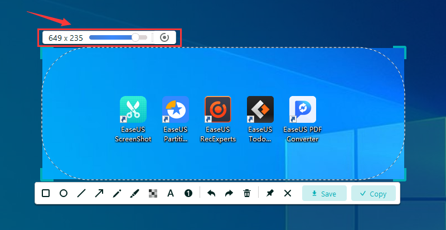Redo the undone annotation

[x=229, y=194]
